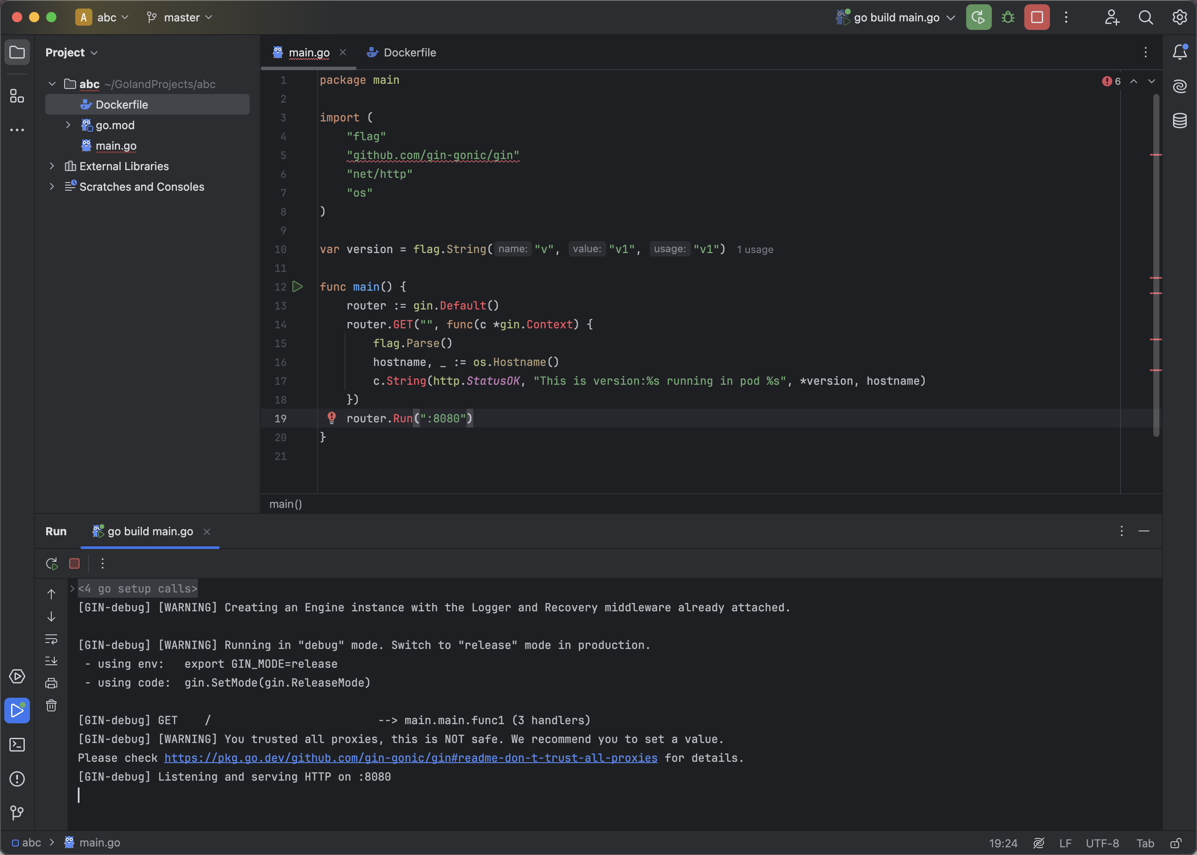Open the Git tool window
The image size is (1197, 855).
pyautogui.click(x=17, y=814)
